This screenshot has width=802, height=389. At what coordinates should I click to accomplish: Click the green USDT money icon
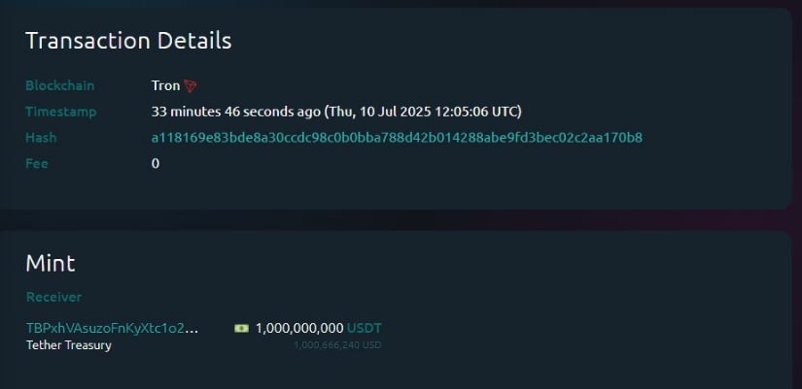click(241, 328)
